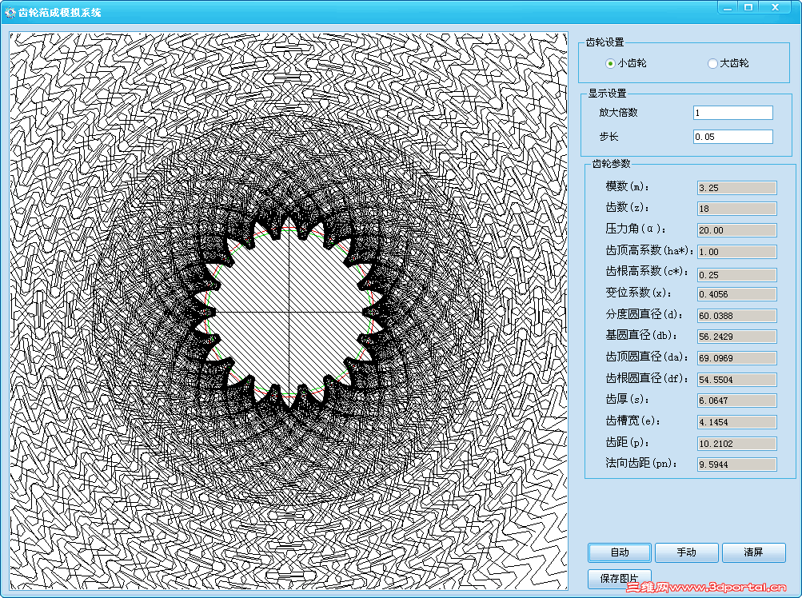
Task: Click the 模数(m): label
Action: tap(627, 187)
